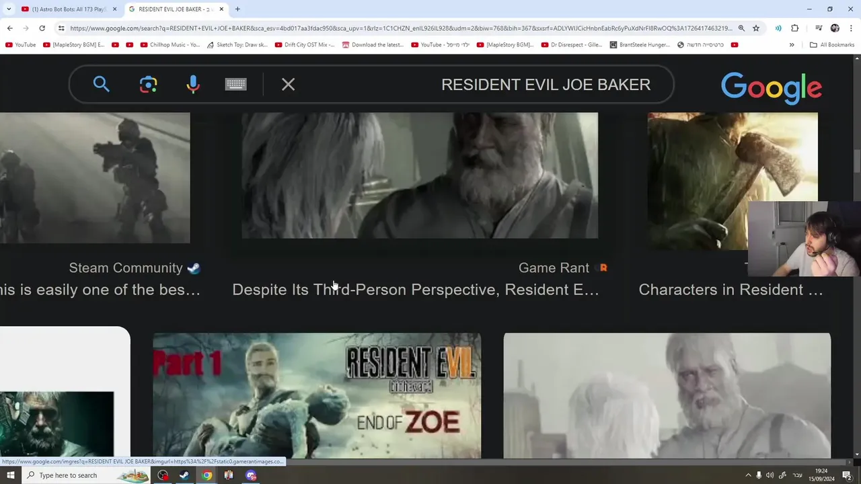Go back to the previous page

pyautogui.click(x=9, y=28)
